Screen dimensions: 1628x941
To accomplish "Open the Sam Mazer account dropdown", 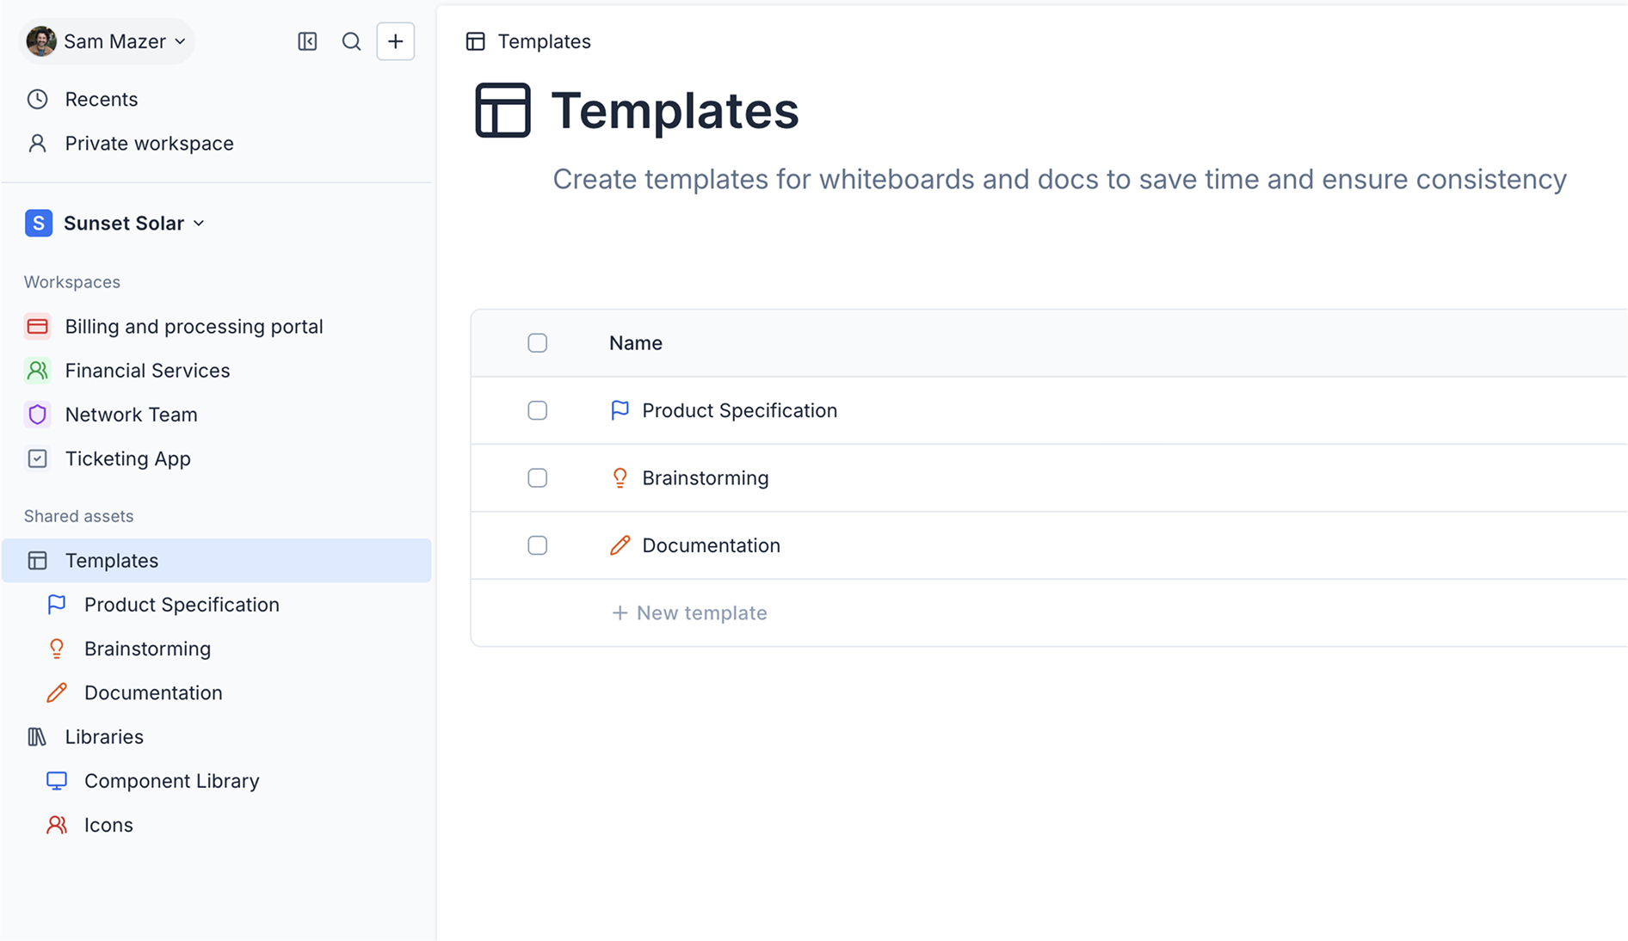I will [x=107, y=41].
